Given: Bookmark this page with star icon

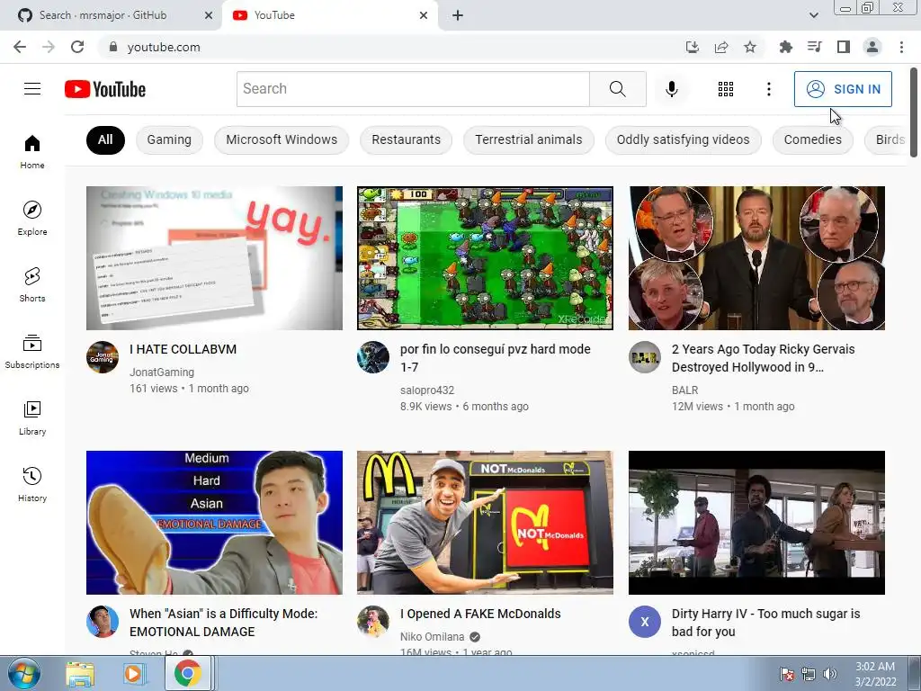Looking at the screenshot, I should [x=750, y=47].
